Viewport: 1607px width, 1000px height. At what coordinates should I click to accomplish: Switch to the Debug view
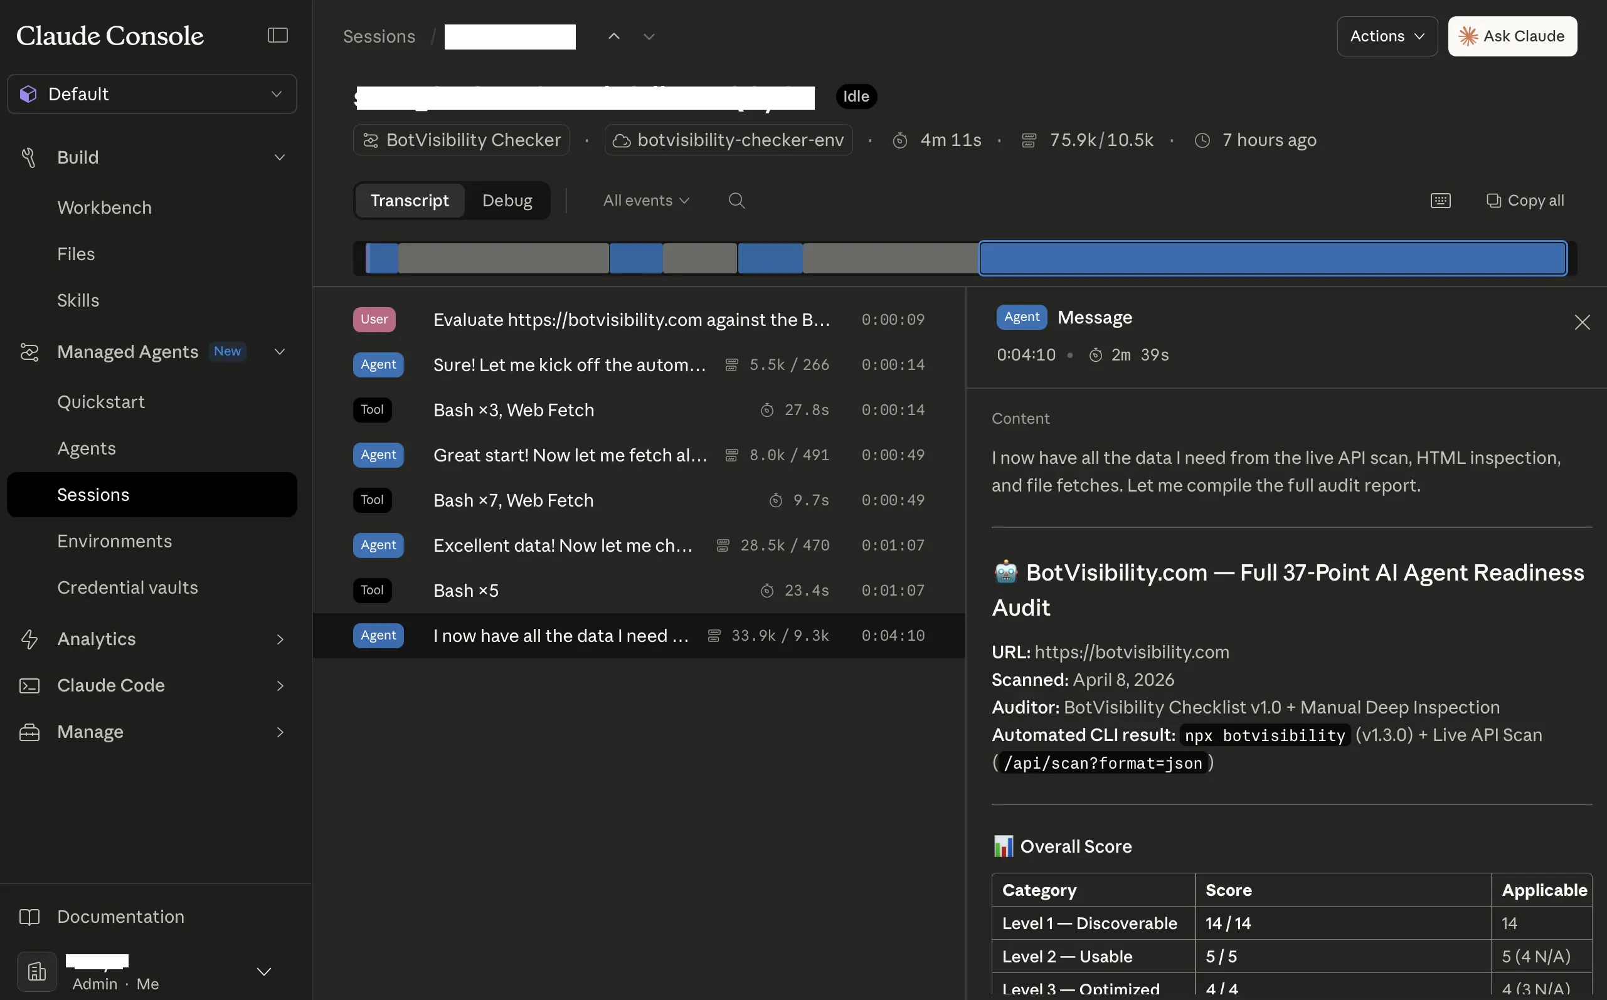[507, 201]
